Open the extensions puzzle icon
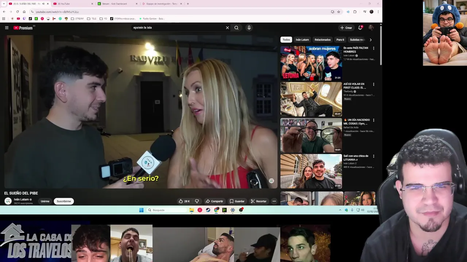This screenshot has height=262, width=467. click(x=355, y=12)
